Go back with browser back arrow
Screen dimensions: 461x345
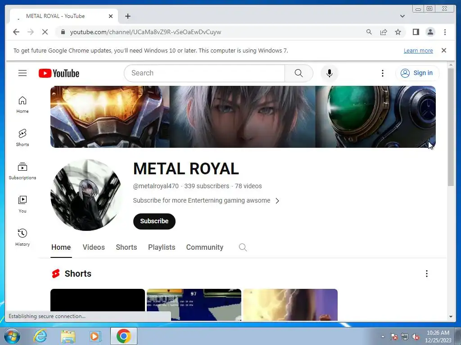click(16, 32)
